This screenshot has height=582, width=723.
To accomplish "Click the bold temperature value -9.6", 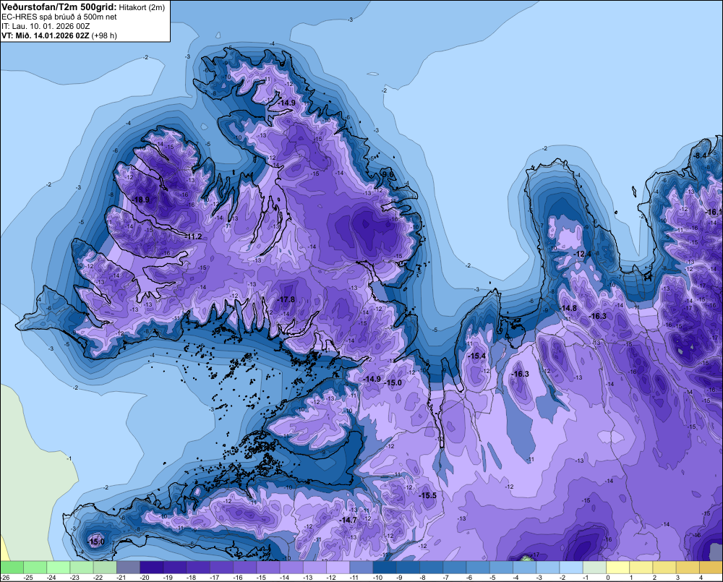I will pyautogui.click(x=388, y=175).
